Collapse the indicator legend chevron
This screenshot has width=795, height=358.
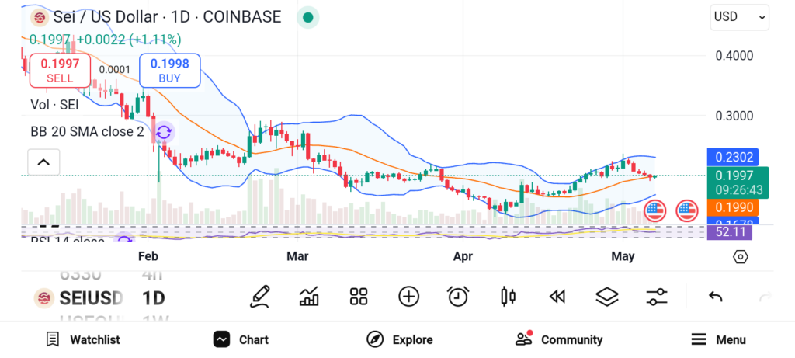43,162
